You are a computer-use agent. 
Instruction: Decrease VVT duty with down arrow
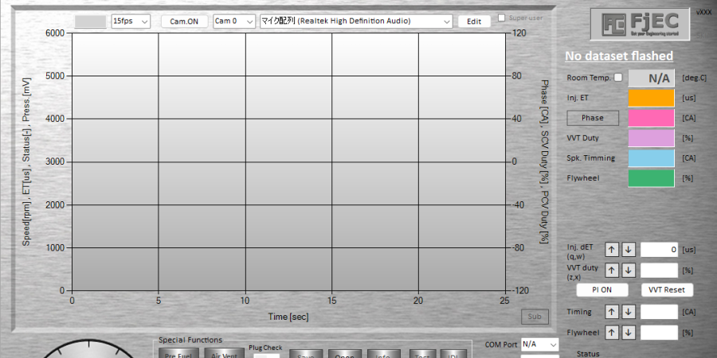coord(628,270)
